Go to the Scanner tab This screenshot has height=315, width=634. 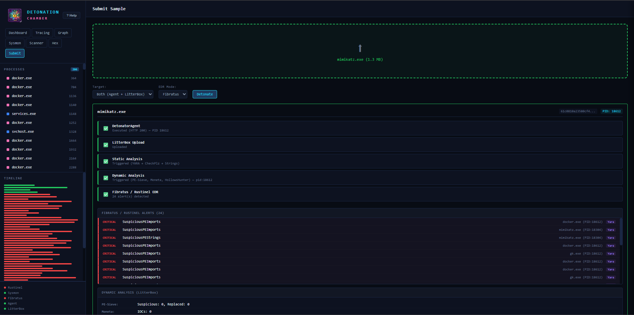36,43
